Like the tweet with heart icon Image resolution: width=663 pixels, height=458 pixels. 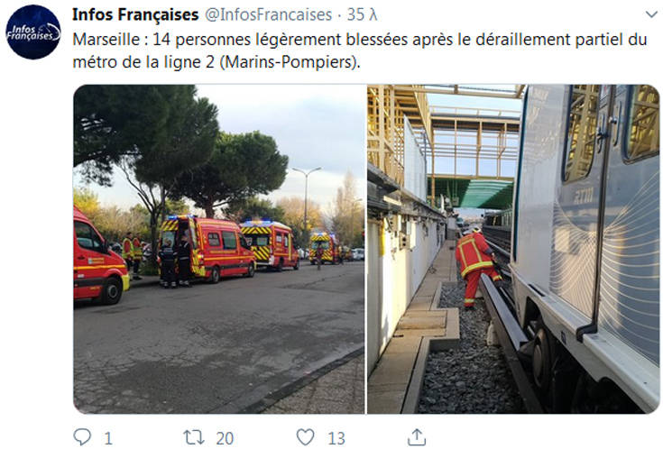click(x=305, y=437)
